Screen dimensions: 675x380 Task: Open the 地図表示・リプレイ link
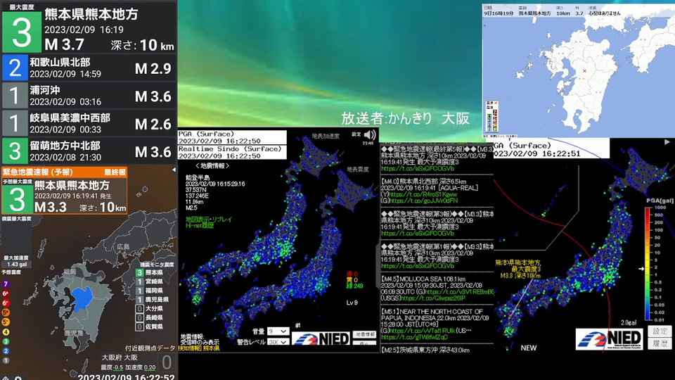tap(209, 220)
